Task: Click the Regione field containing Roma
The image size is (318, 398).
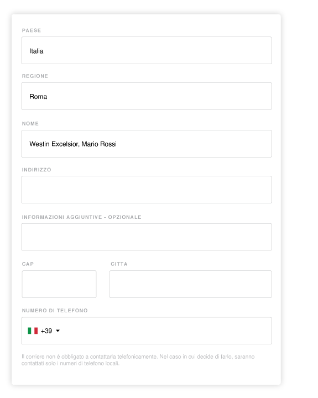Action: click(147, 96)
